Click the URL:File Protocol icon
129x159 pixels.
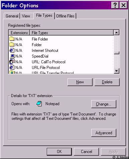pos(12,67)
